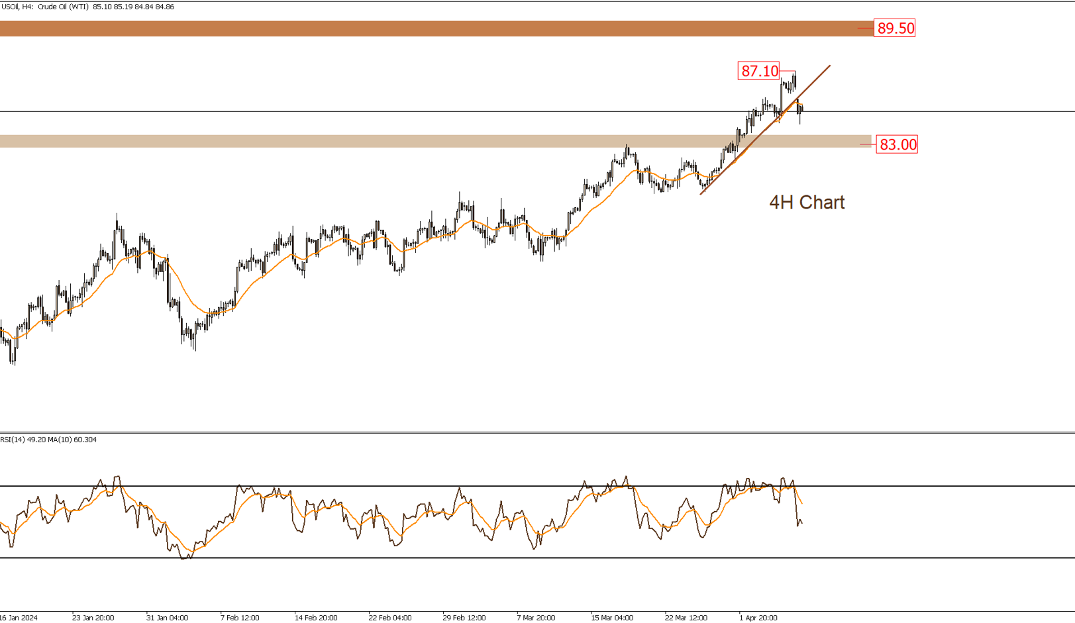
Task: Select the 23 Jan 20:00 time marker
Action: click(x=93, y=618)
